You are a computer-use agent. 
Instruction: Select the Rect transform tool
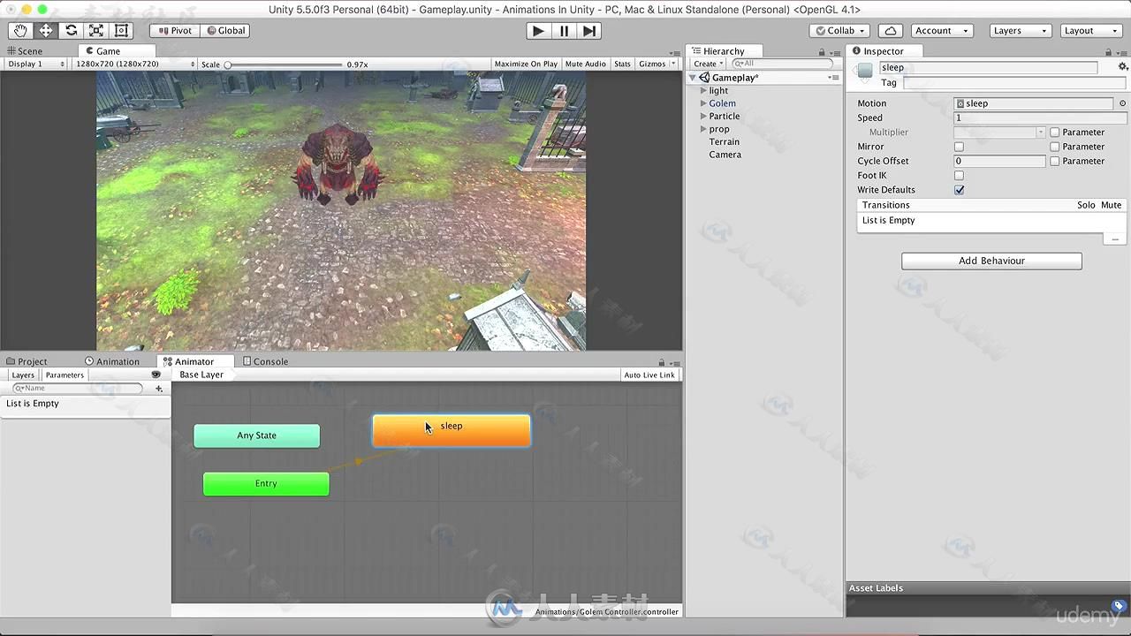122,30
